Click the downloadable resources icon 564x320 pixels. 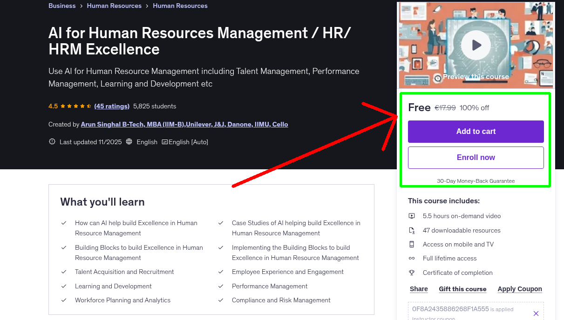tap(412, 230)
